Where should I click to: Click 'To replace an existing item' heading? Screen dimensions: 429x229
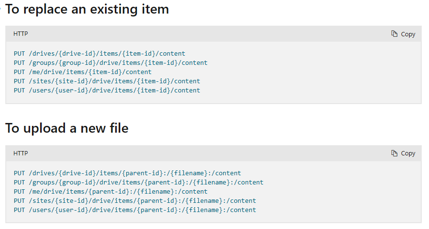[87, 9]
